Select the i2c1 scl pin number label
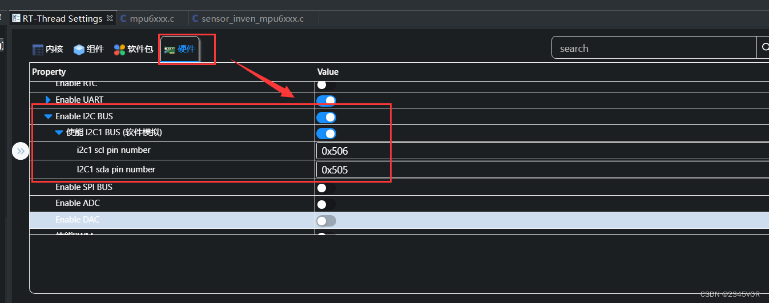Viewport: 769px width, 303px height. click(114, 151)
